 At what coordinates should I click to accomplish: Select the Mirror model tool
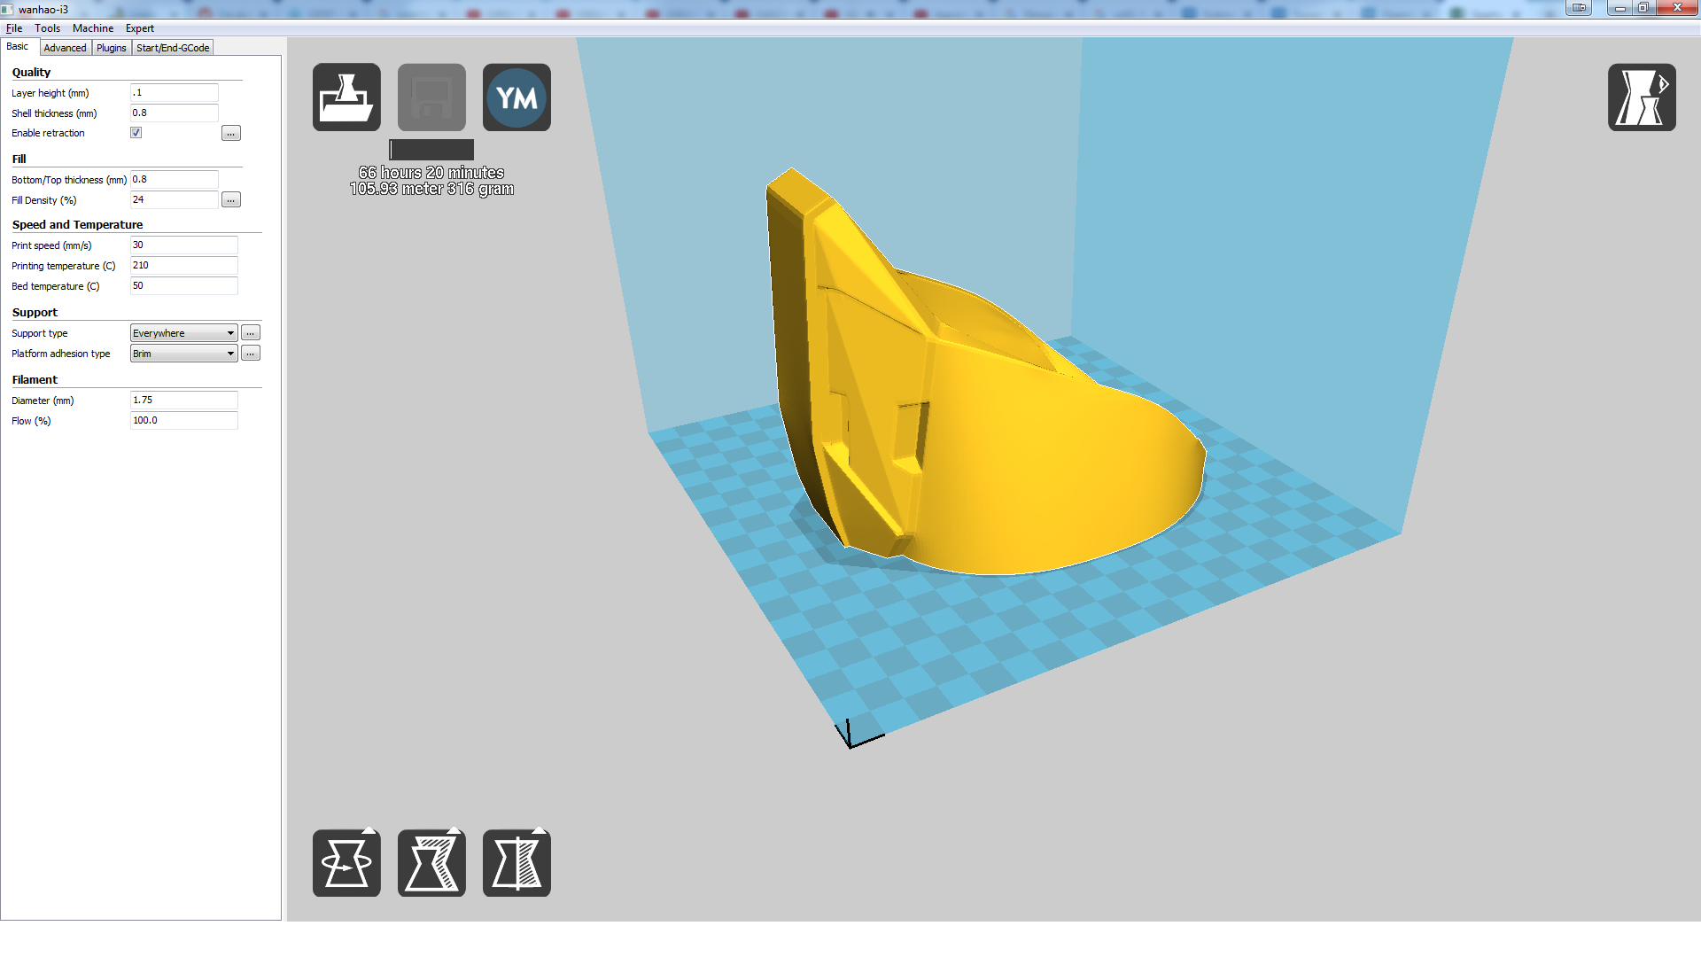pyautogui.click(x=517, y=863)
